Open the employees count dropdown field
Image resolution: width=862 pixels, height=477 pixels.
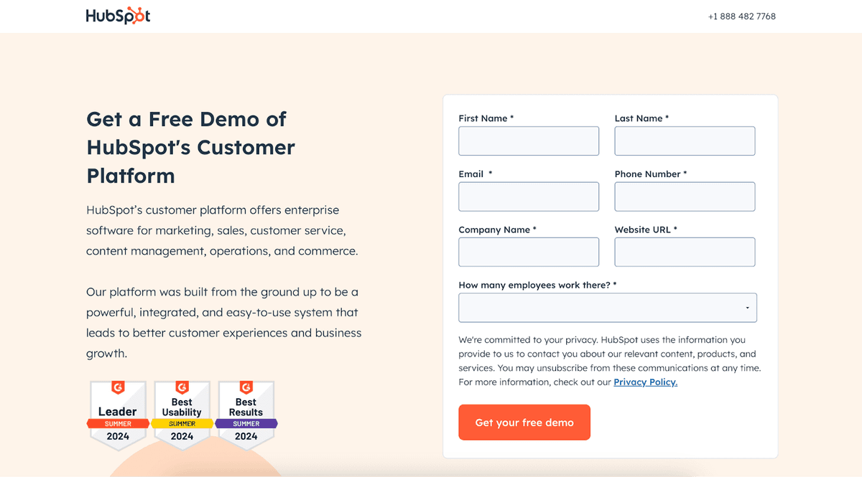pos(607,308)
